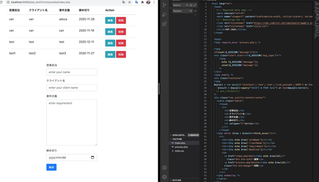Screen dimensions: 319x182
Task: Collapse the YOUTUBE folder section
Action: pos(177,139)
